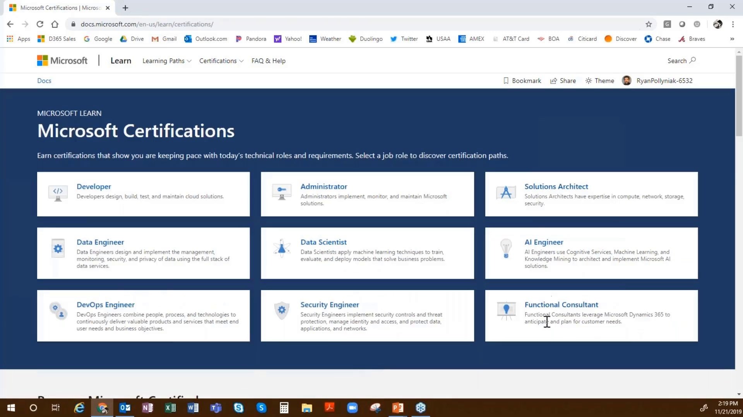
Task: Expand the Learning Paths dropdown
Action: tap(166, 61)
